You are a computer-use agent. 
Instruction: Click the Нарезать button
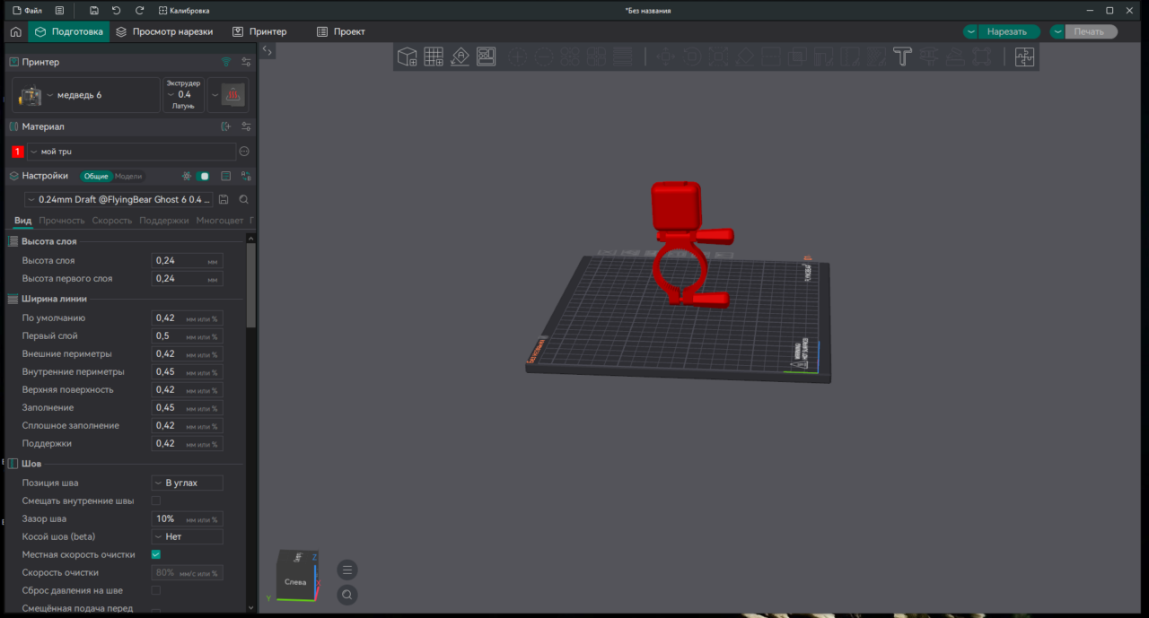tap(1009, 30)
